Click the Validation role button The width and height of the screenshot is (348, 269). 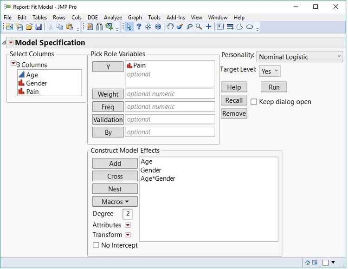point(108,119)
